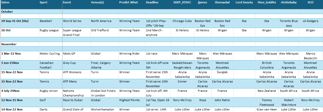Click the Toronto Blue Jays cell

click(x=289, y=23)
